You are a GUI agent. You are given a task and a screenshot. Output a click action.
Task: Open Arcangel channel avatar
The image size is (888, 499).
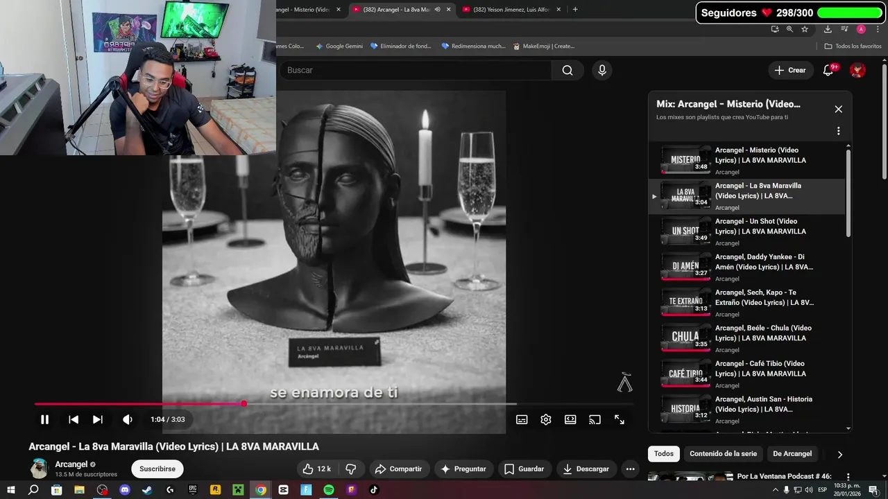click(x=39, y=469)
